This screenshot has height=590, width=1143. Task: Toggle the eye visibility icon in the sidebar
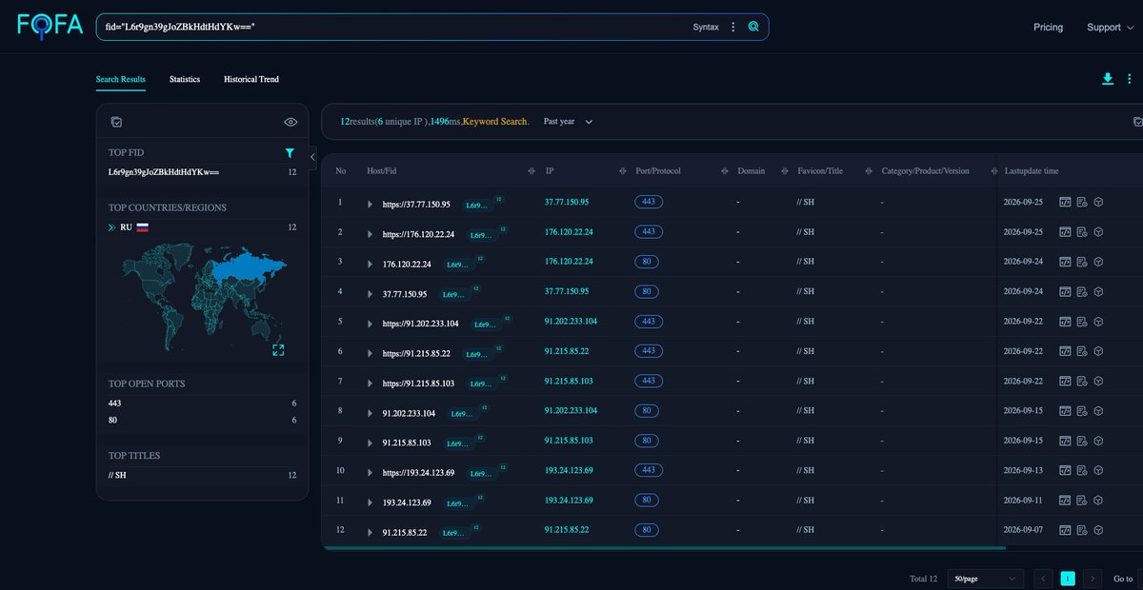291,122
